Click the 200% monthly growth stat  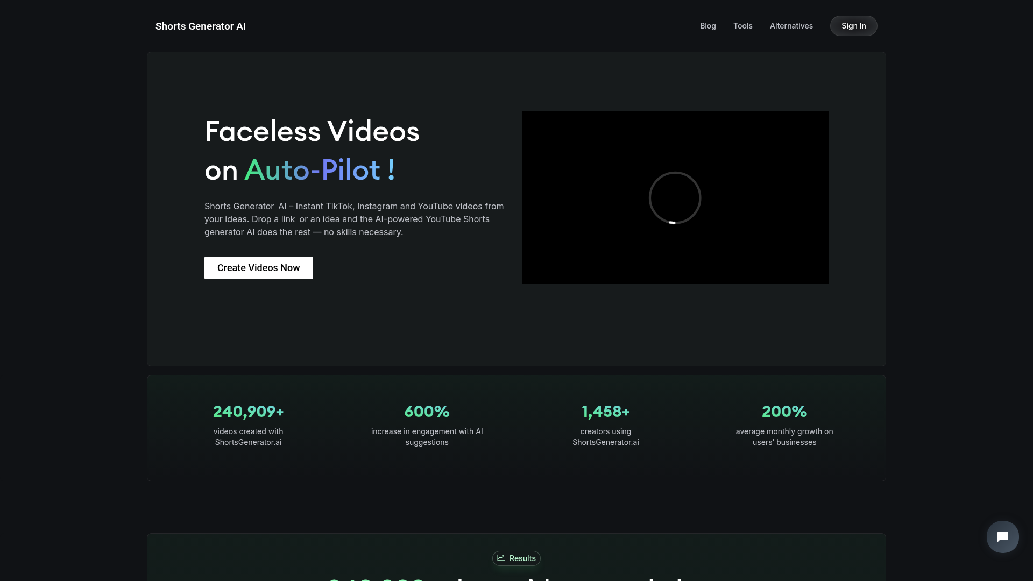(784, 412)
